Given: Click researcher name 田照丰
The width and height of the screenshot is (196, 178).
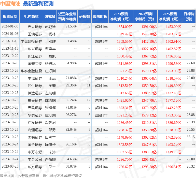Looking at the screenshot, I should 50,137.
